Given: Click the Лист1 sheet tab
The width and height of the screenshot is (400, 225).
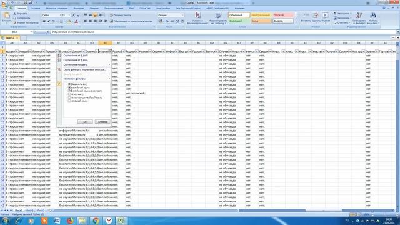Looking at the screenshot, I should click(18, 211).
